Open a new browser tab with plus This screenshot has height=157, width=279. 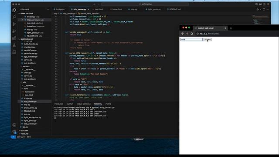point(231,28)
